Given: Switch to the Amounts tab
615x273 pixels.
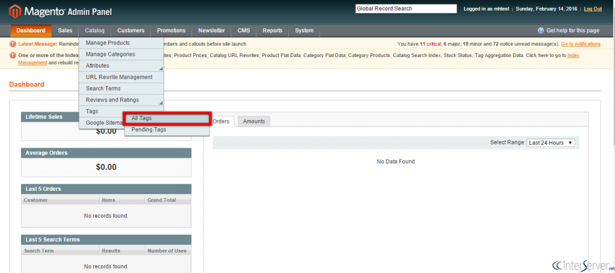Looking at the screenshot, I should [254, 121].
